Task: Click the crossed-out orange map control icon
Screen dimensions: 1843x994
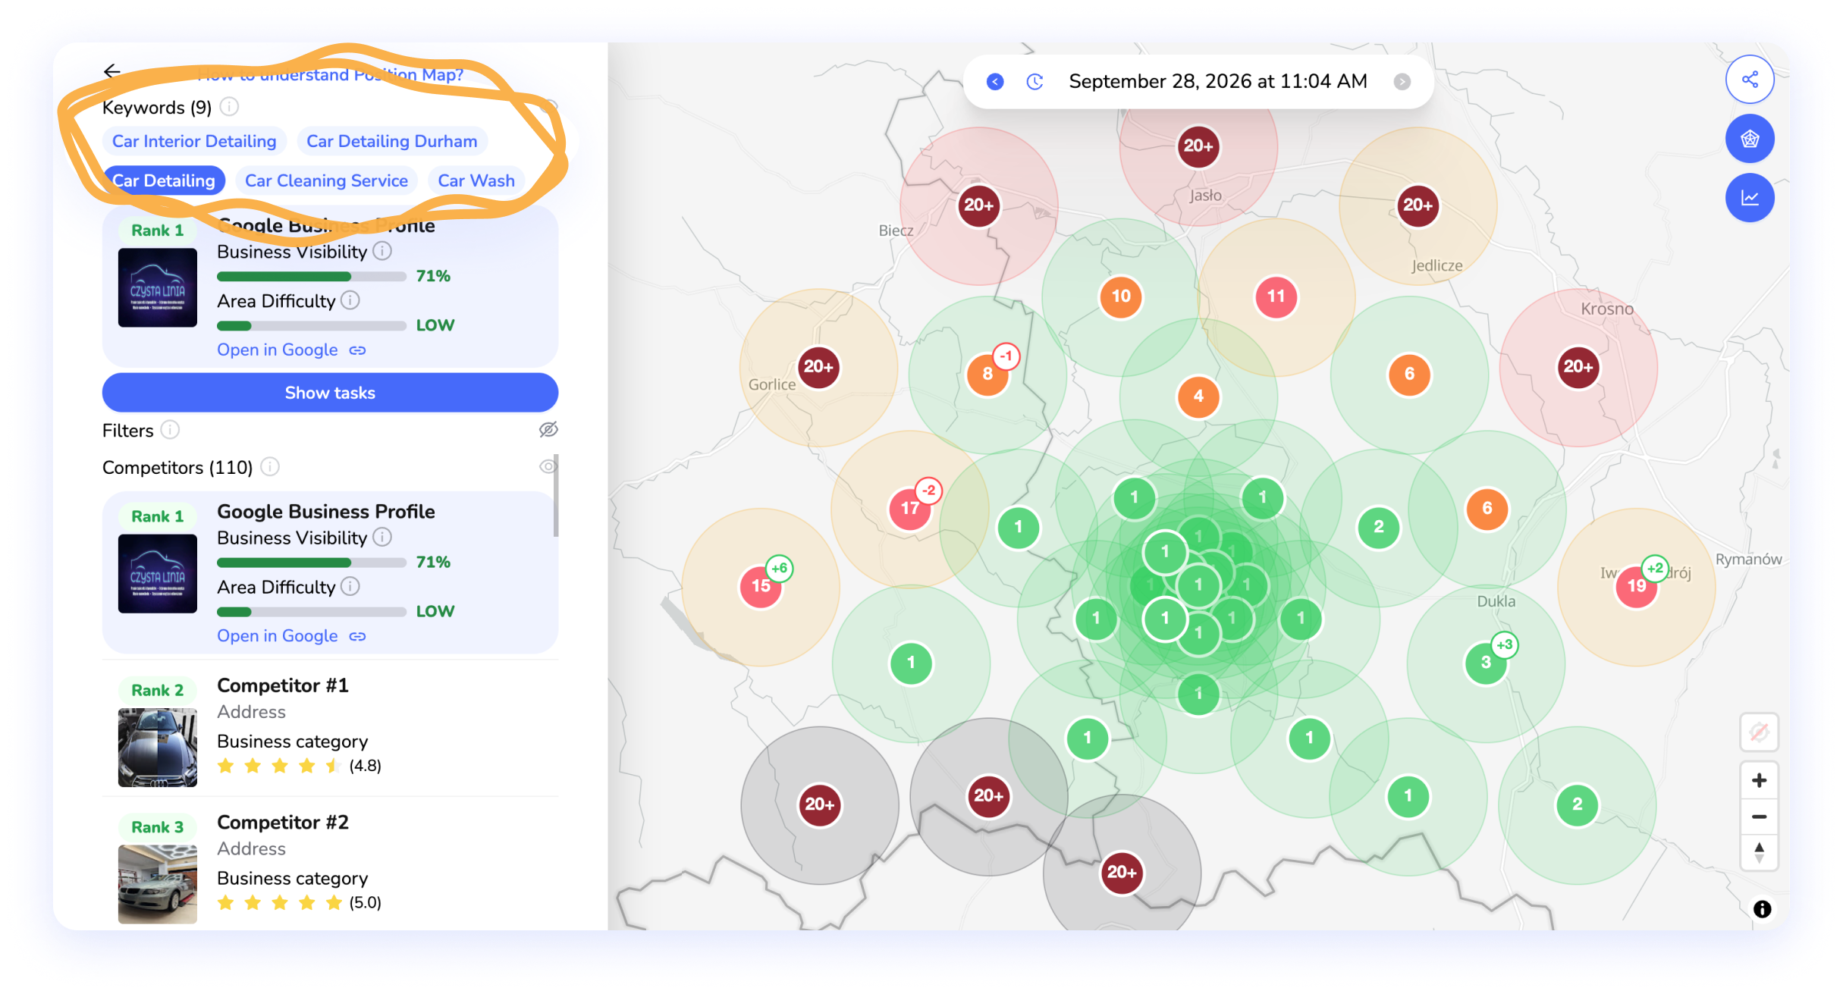Action: click(x=1759, y=732)
